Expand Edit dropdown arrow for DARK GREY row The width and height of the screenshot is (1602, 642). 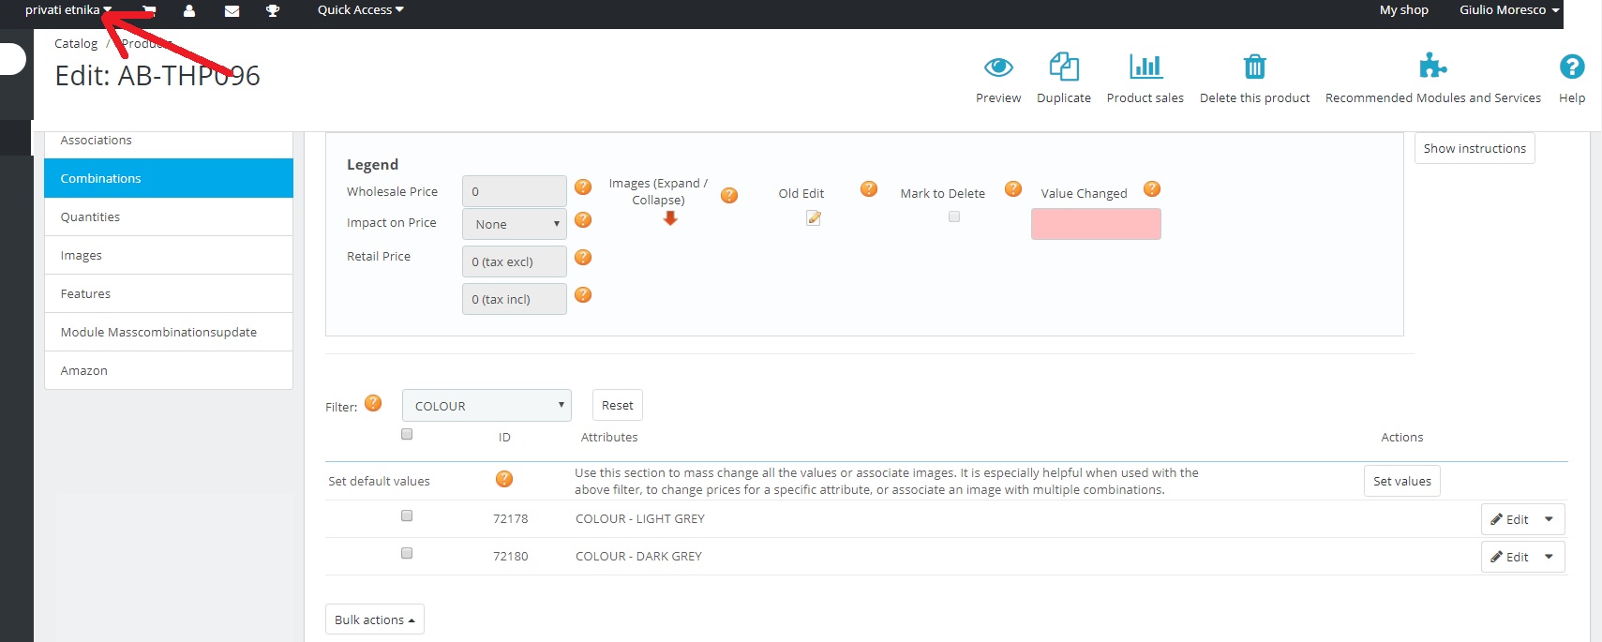click(x=1549, y=557)
